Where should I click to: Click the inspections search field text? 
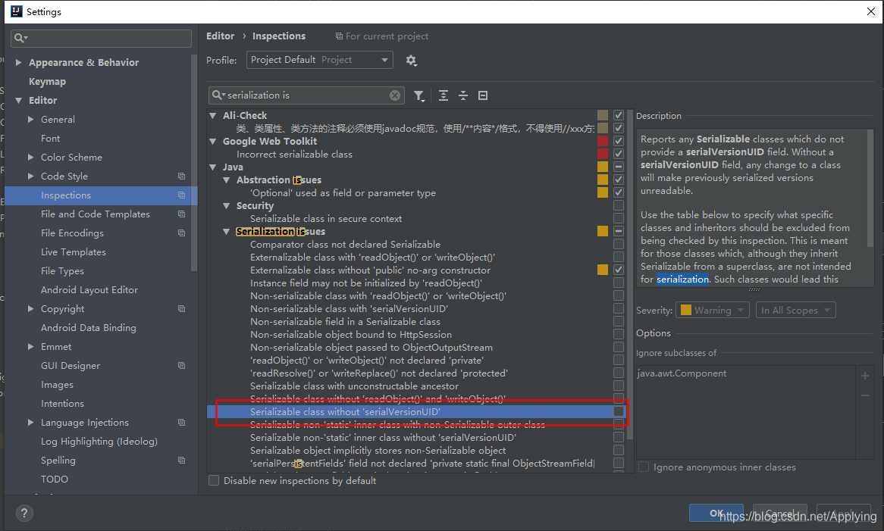[259, 95]
